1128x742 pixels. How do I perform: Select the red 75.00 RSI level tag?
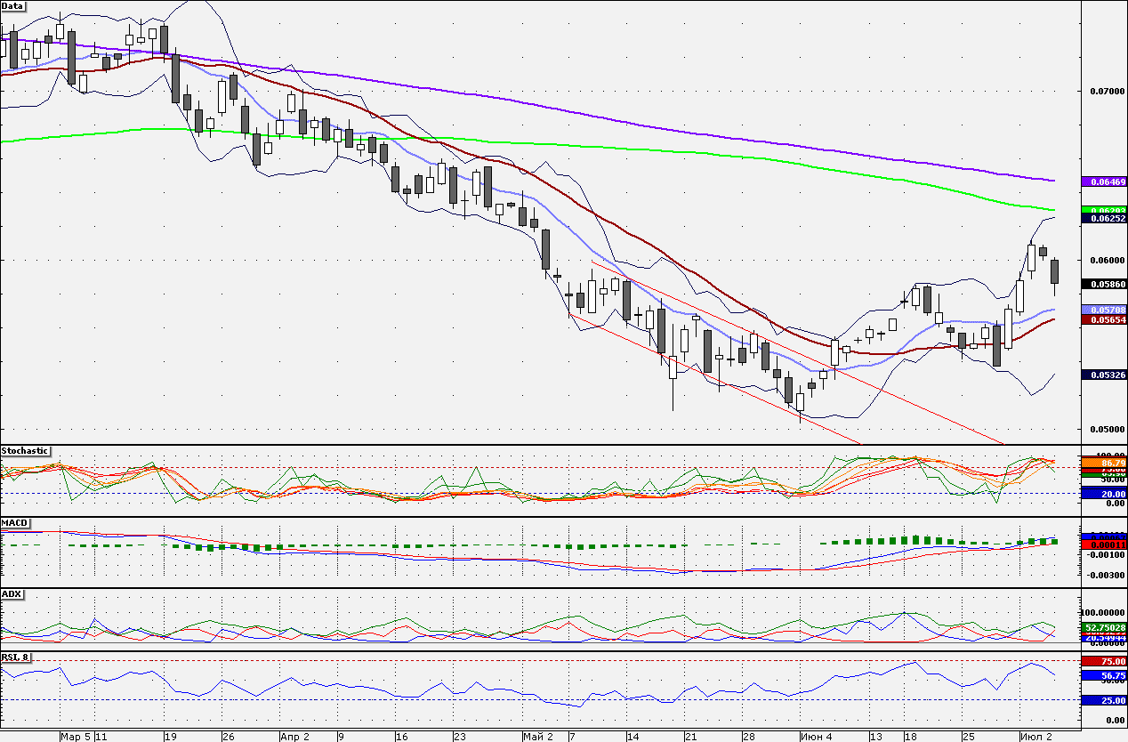click(x=1104, y=661)
